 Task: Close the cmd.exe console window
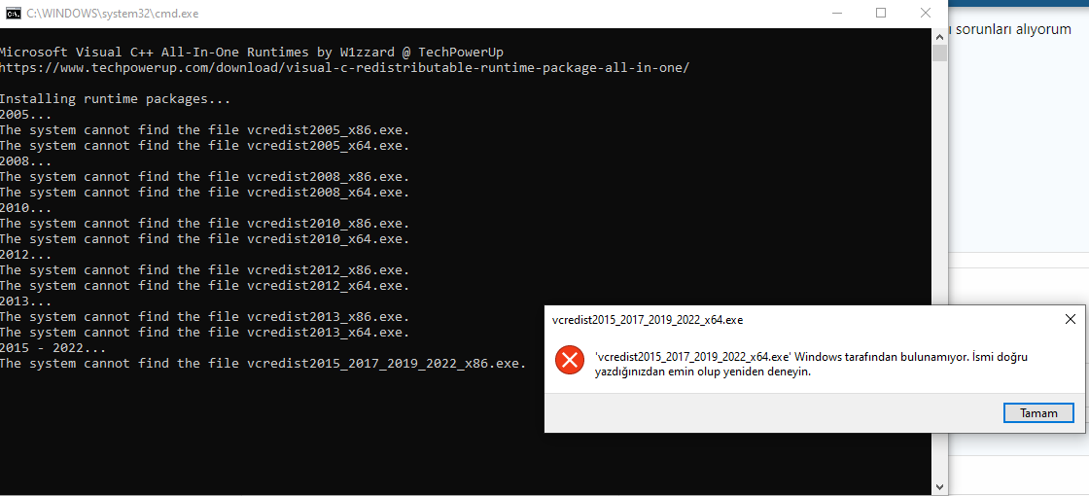tap(925, 14)
